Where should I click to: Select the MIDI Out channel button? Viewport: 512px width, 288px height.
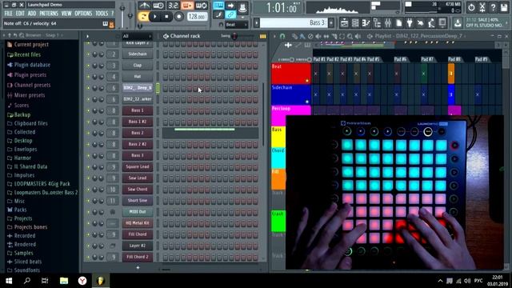(138, 212)
